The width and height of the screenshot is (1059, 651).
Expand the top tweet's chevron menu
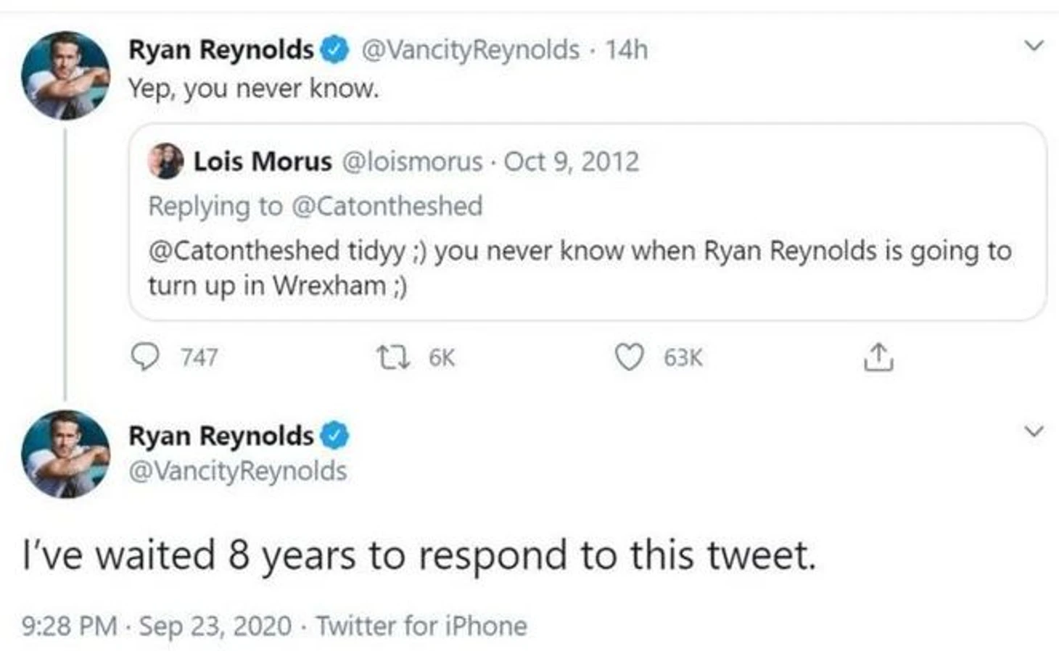[1034, 46]
